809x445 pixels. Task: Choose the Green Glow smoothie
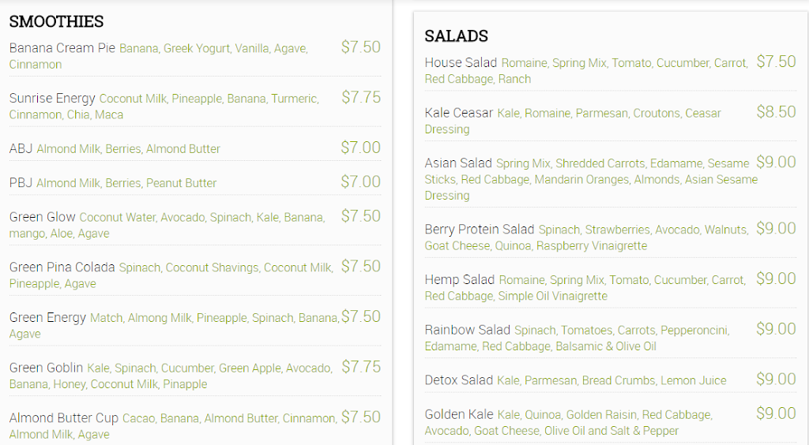click(43, 217)
